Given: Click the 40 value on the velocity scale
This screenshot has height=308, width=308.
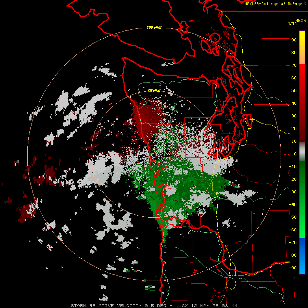Looking at the screenshot, I should click(294, 103).
